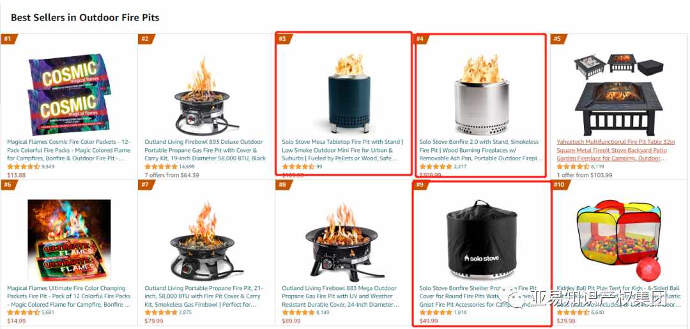
Task: Click the $89.99 price link
Action: (291, 321)
